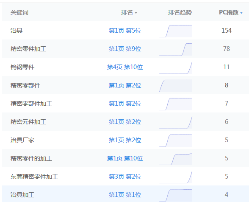249x202 pixels.
Task: Click PC index value 8
Action: tap(227, 85)
